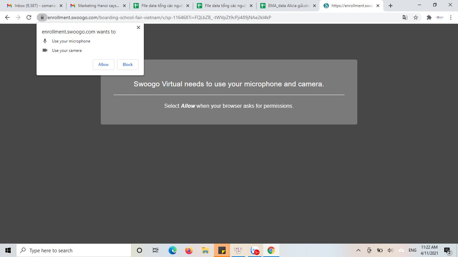Screen dimensions: 458x257
Task: Click Block in the permission popup
Action: point(127,65)
